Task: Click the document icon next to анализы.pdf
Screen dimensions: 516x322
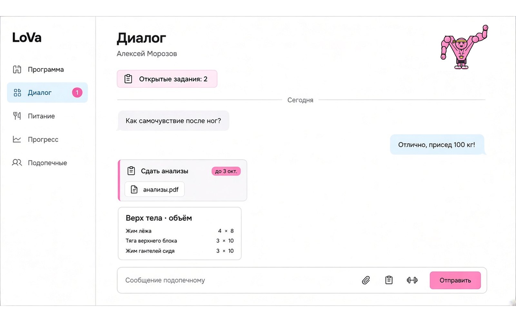Action: 134,189
